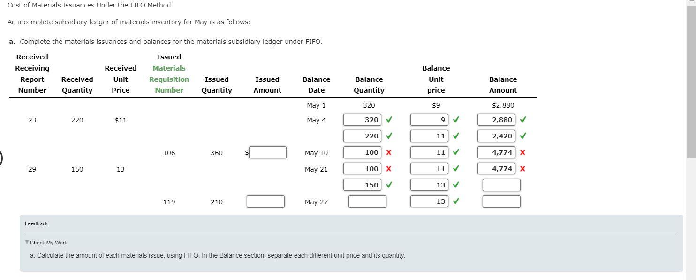Click the checkmark next to quantity 150 on May 21

click(x=387, y=185)
